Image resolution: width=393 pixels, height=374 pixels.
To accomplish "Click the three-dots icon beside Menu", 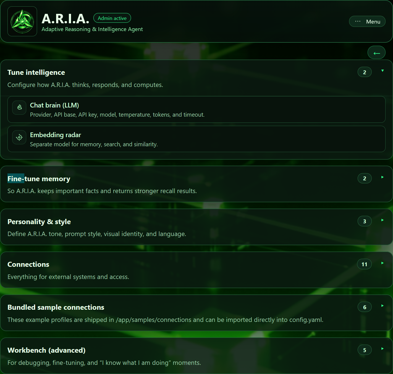I will coord(358,21).
